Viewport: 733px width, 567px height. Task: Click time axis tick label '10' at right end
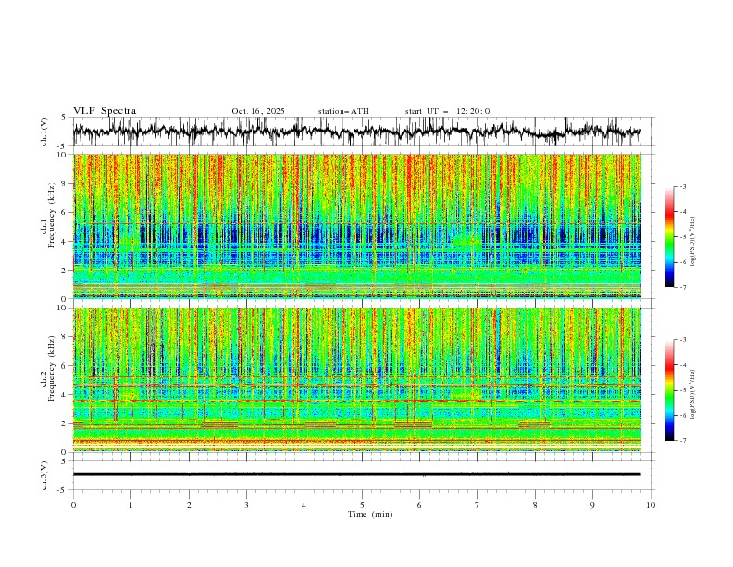pyautogui.click(x=651, y=505)
